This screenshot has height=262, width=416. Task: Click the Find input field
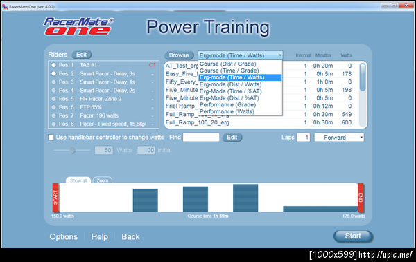click(201, 138)
